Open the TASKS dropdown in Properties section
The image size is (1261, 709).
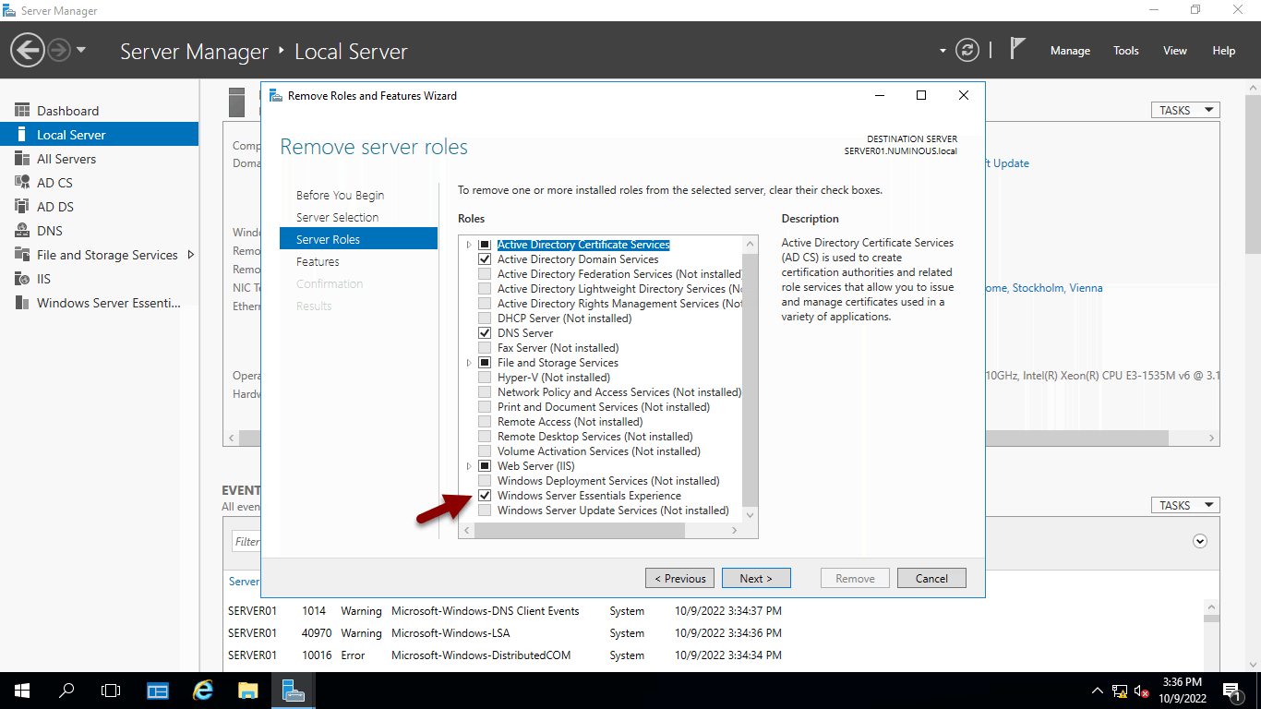click(1184, 110)
